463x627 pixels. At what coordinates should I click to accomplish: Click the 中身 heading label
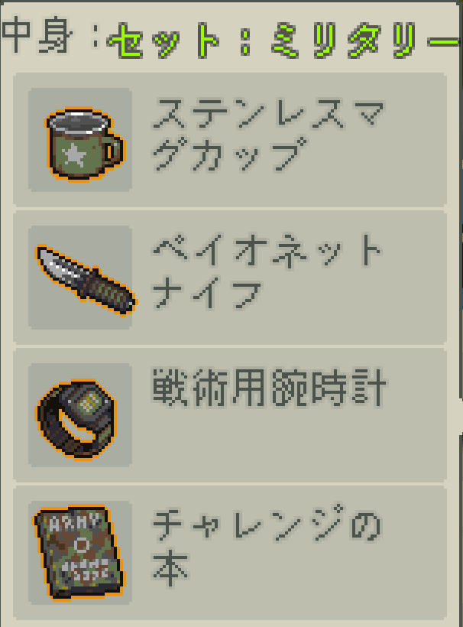(x=37, y=34)
